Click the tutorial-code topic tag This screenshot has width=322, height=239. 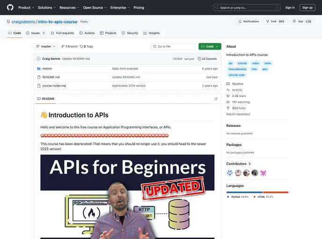(x=236, y=75)
